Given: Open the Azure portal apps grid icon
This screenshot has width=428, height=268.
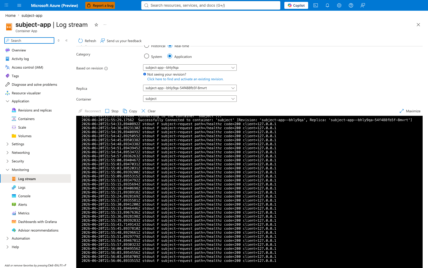Looking at the screenshot, I should [x=6, y=5].
